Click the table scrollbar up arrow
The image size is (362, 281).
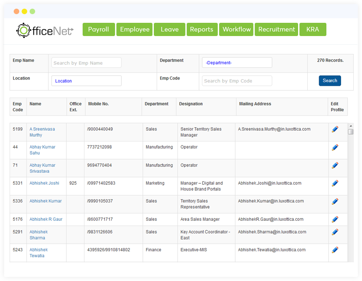coord(351,126)
